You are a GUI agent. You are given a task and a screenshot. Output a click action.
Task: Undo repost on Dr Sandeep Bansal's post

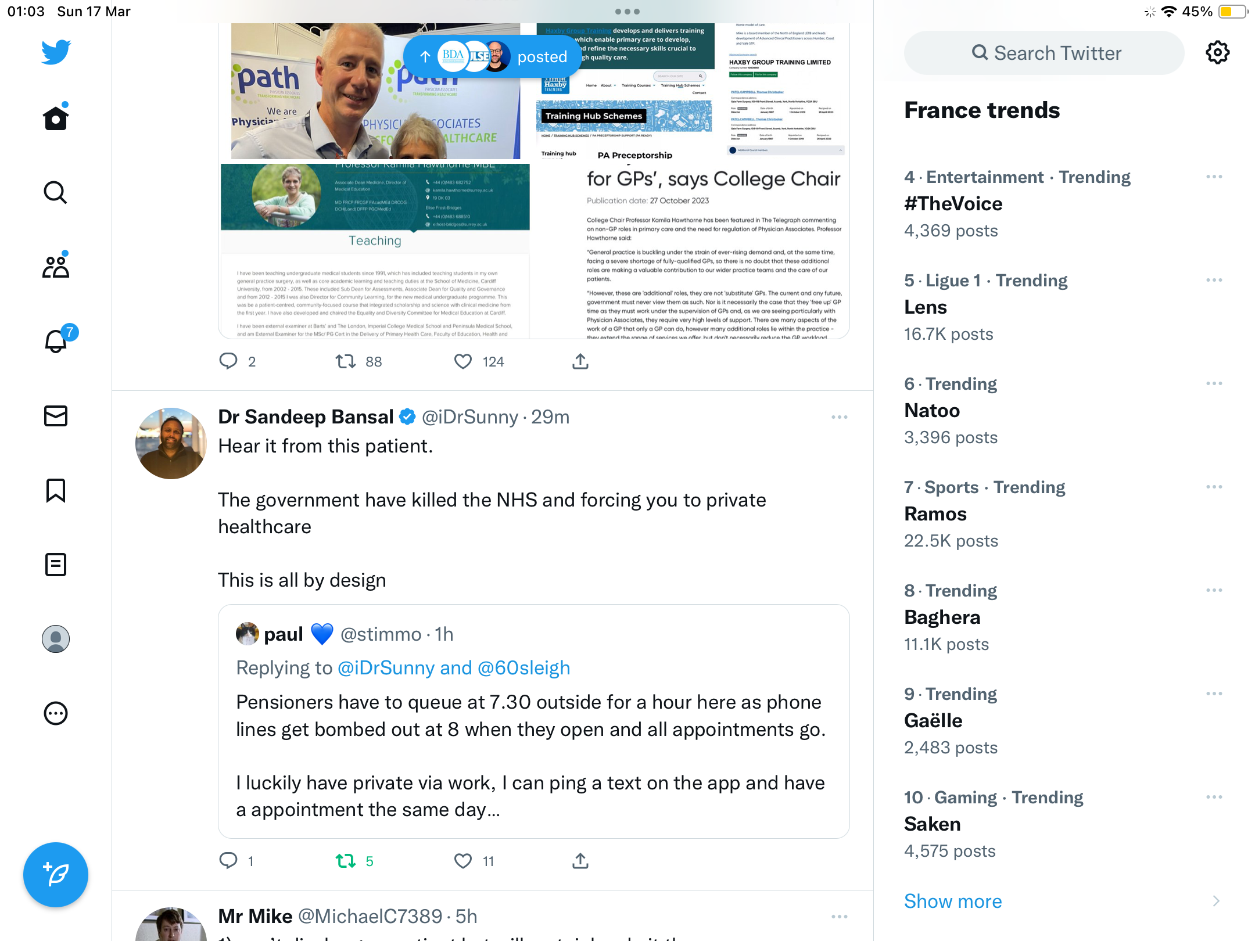pyautogui.click(x=346, y=861)
